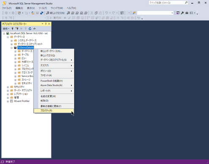Image resolution: width=209 pixels, height=164 pixels.
Task: Collapse the localhost server node
Action: click(4, 33)
